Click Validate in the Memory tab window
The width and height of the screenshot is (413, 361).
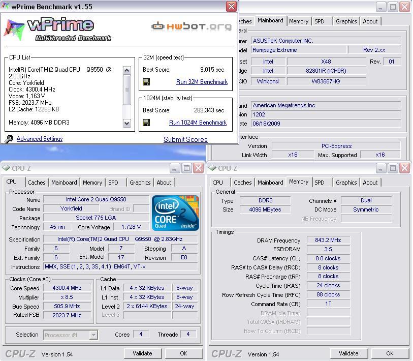348,353
